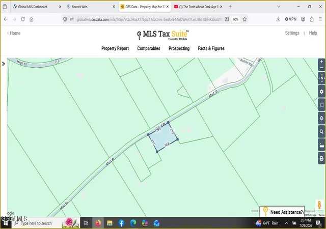The height and width of the screenshot is (229, 326).
Task: Open Windows notification center
Action: 318,223
